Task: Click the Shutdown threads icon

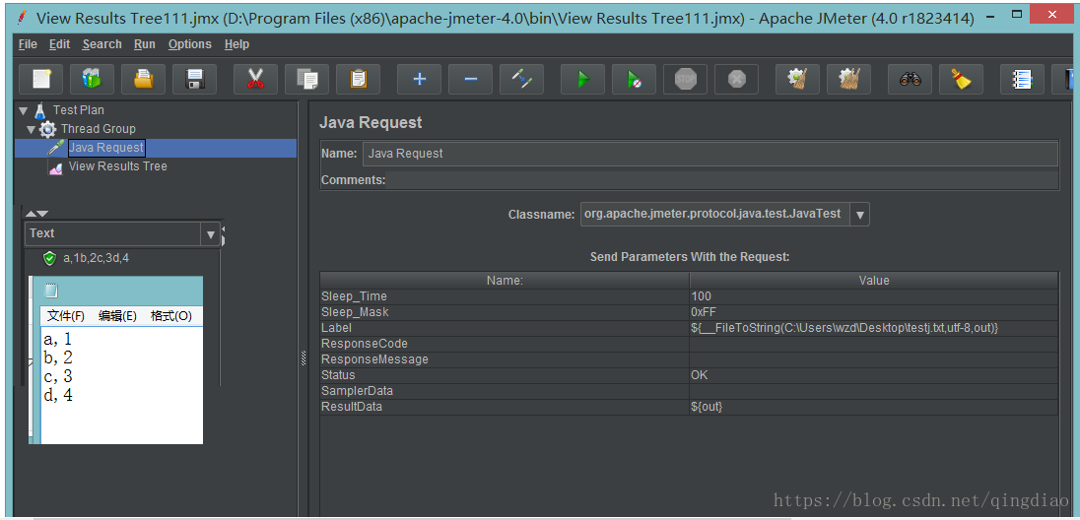Action: 736,79
